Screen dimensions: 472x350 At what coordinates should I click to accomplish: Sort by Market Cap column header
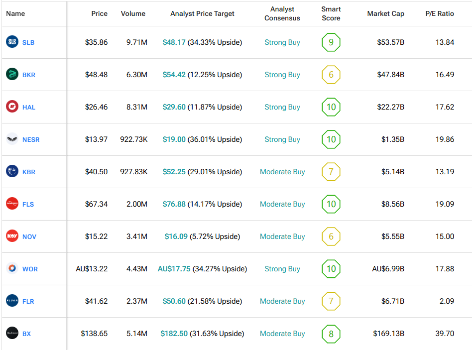pos(385,13)
